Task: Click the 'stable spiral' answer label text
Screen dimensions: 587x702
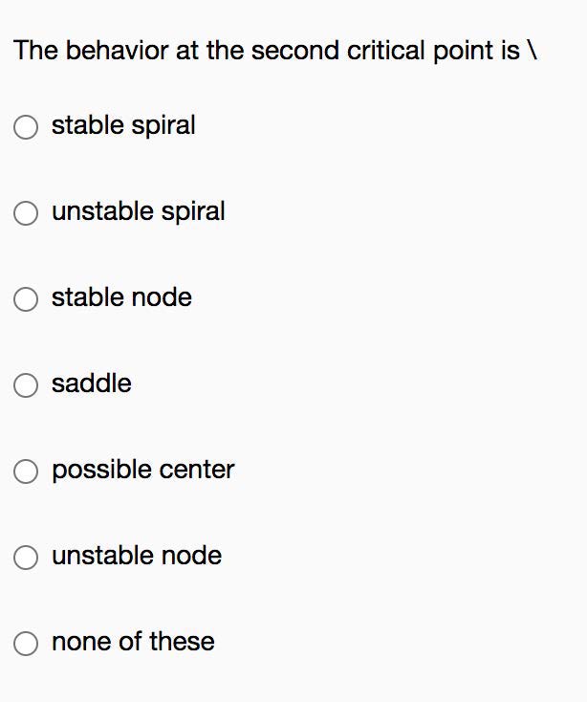Action: pos(123,125)
